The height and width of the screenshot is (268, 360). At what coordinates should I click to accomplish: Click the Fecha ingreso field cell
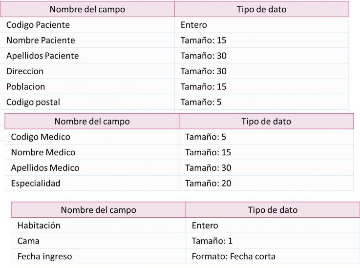point(98,256)
